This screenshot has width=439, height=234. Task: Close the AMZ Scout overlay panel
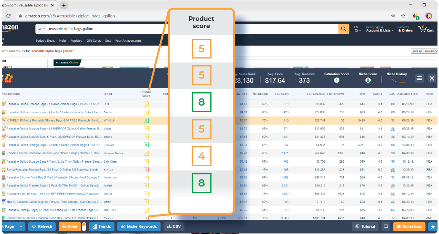(432, 78)
